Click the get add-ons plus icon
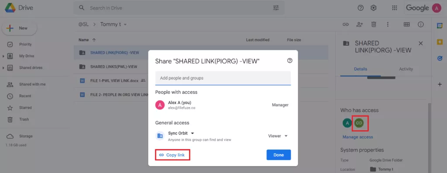The image size is (447, 173). (x=440, y=84)
